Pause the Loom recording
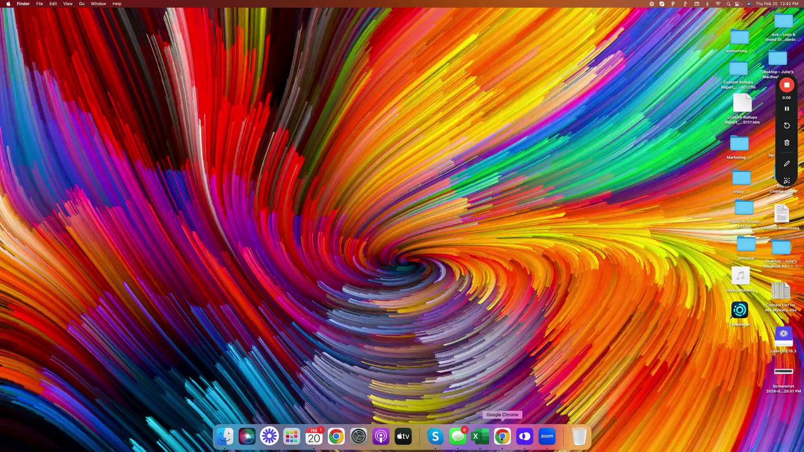 click(786, 109)
